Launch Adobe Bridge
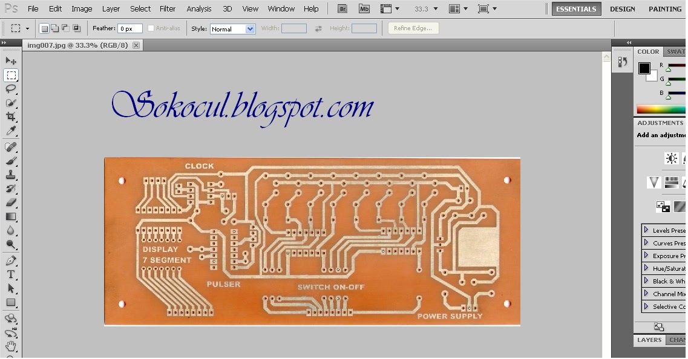The height and width of the screenshot is (359, 688). pos(342,9)
